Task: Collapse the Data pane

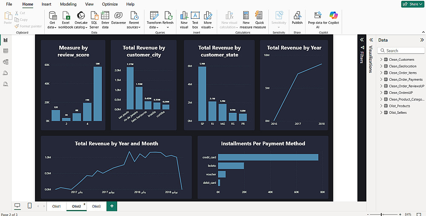Action: [x=422, y=40]
